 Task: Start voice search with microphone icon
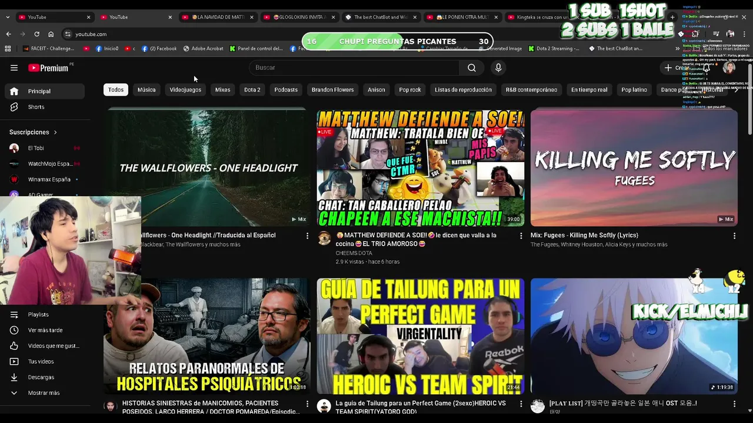pyautogui.click(x=498, y=68)
